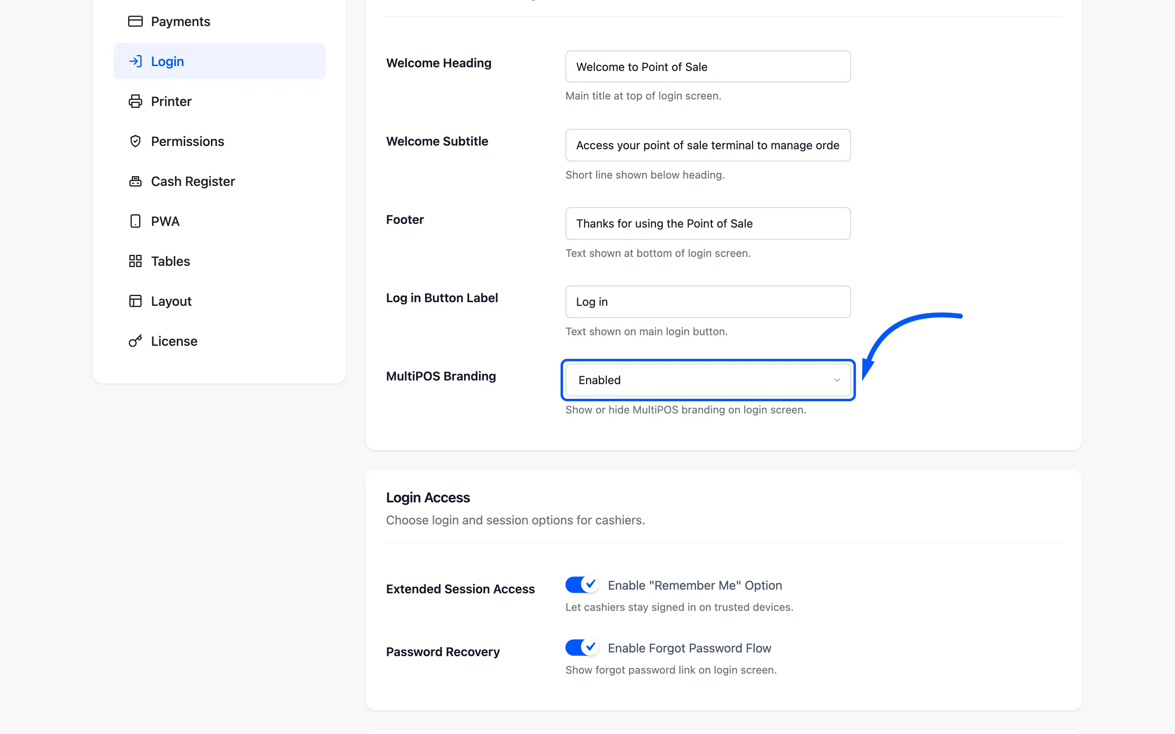Click the Log in Button Label field
This screenshot has height=734, width=1175.
point(707,301)
